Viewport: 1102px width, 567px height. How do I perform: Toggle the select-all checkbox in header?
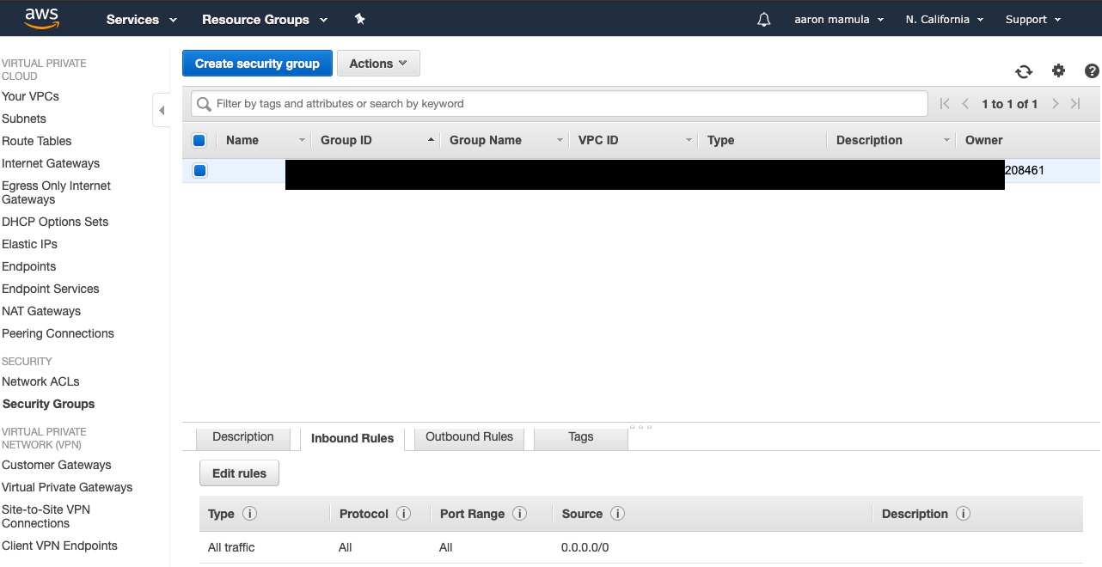tap(199, 140)
